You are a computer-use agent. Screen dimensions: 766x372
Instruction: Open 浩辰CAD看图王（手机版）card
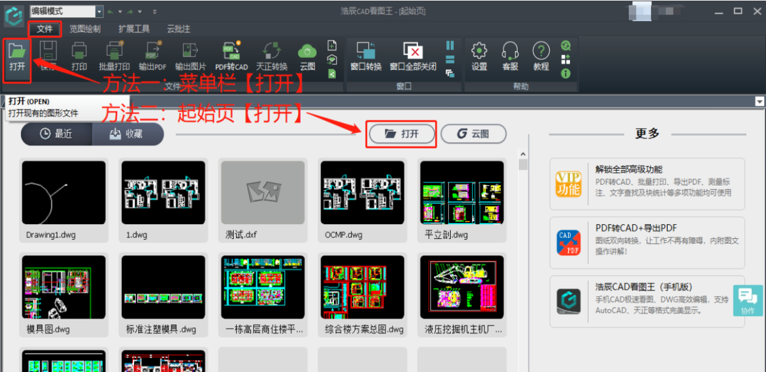(647, 301)
